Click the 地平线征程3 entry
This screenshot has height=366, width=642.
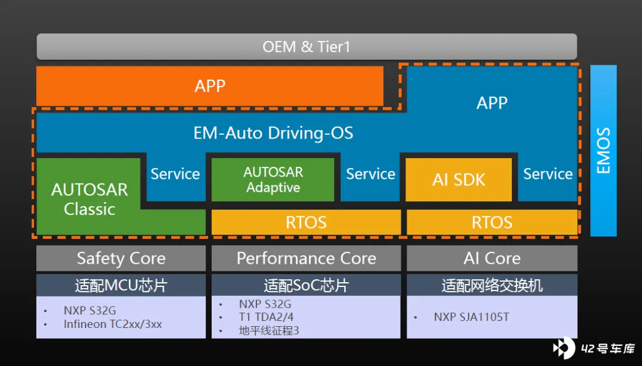(269, 330)
